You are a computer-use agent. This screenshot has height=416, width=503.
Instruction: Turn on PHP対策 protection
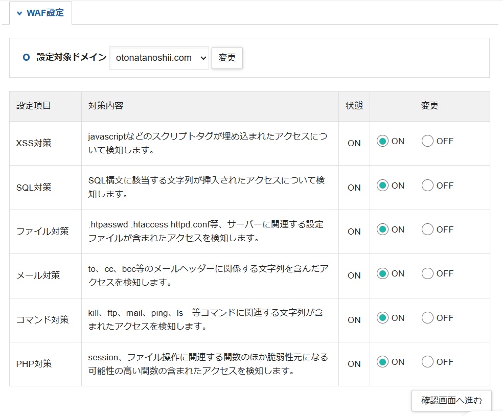[x=382, y=362]
